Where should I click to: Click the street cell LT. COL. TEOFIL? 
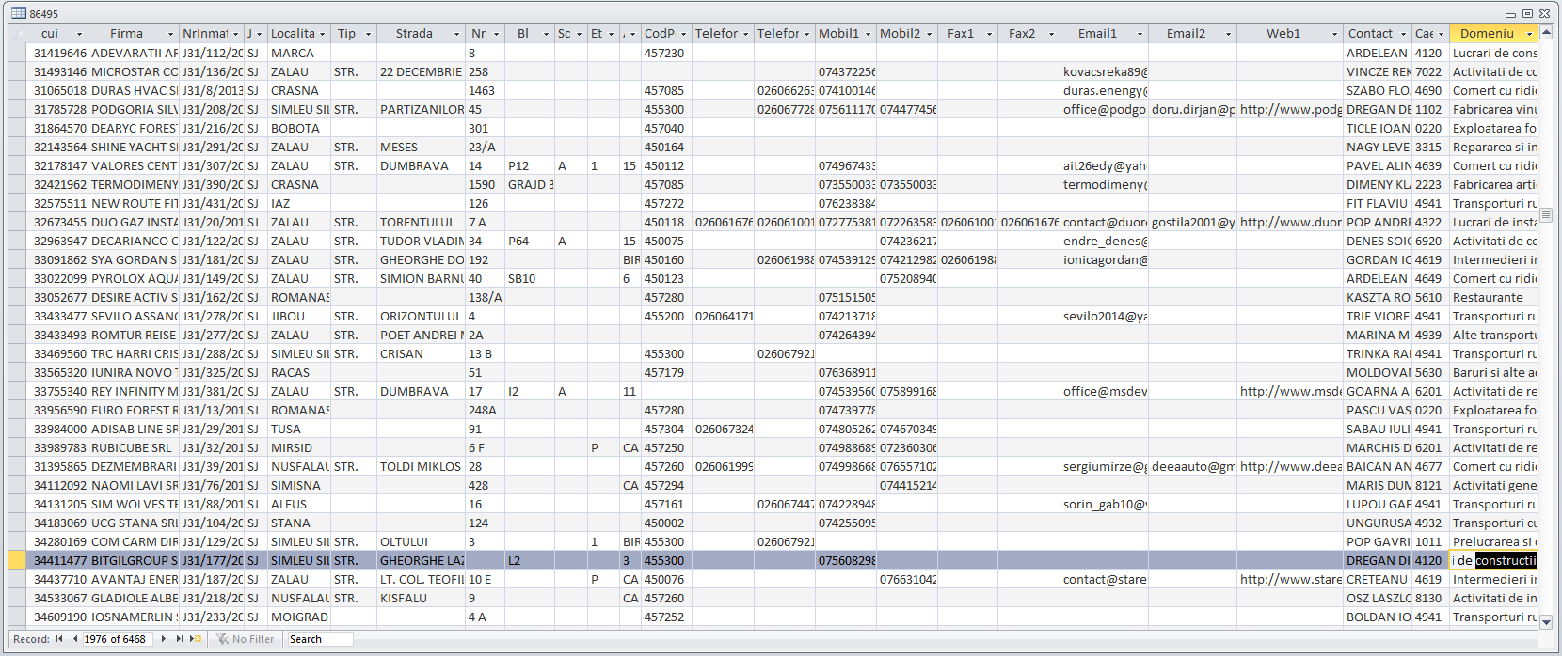point(422,580)
